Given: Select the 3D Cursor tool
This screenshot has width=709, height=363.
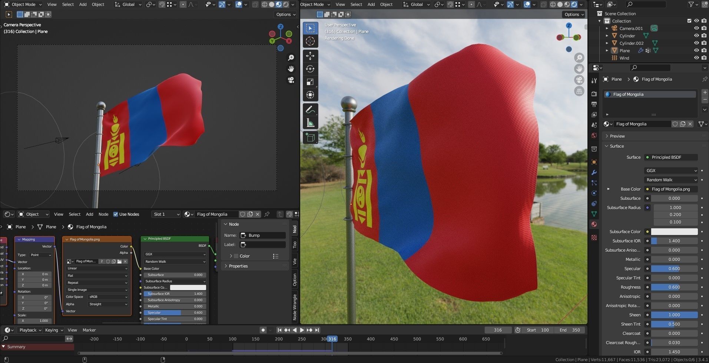Looking at the screenshot, I should pyautogui.click(x=310, y=41).
